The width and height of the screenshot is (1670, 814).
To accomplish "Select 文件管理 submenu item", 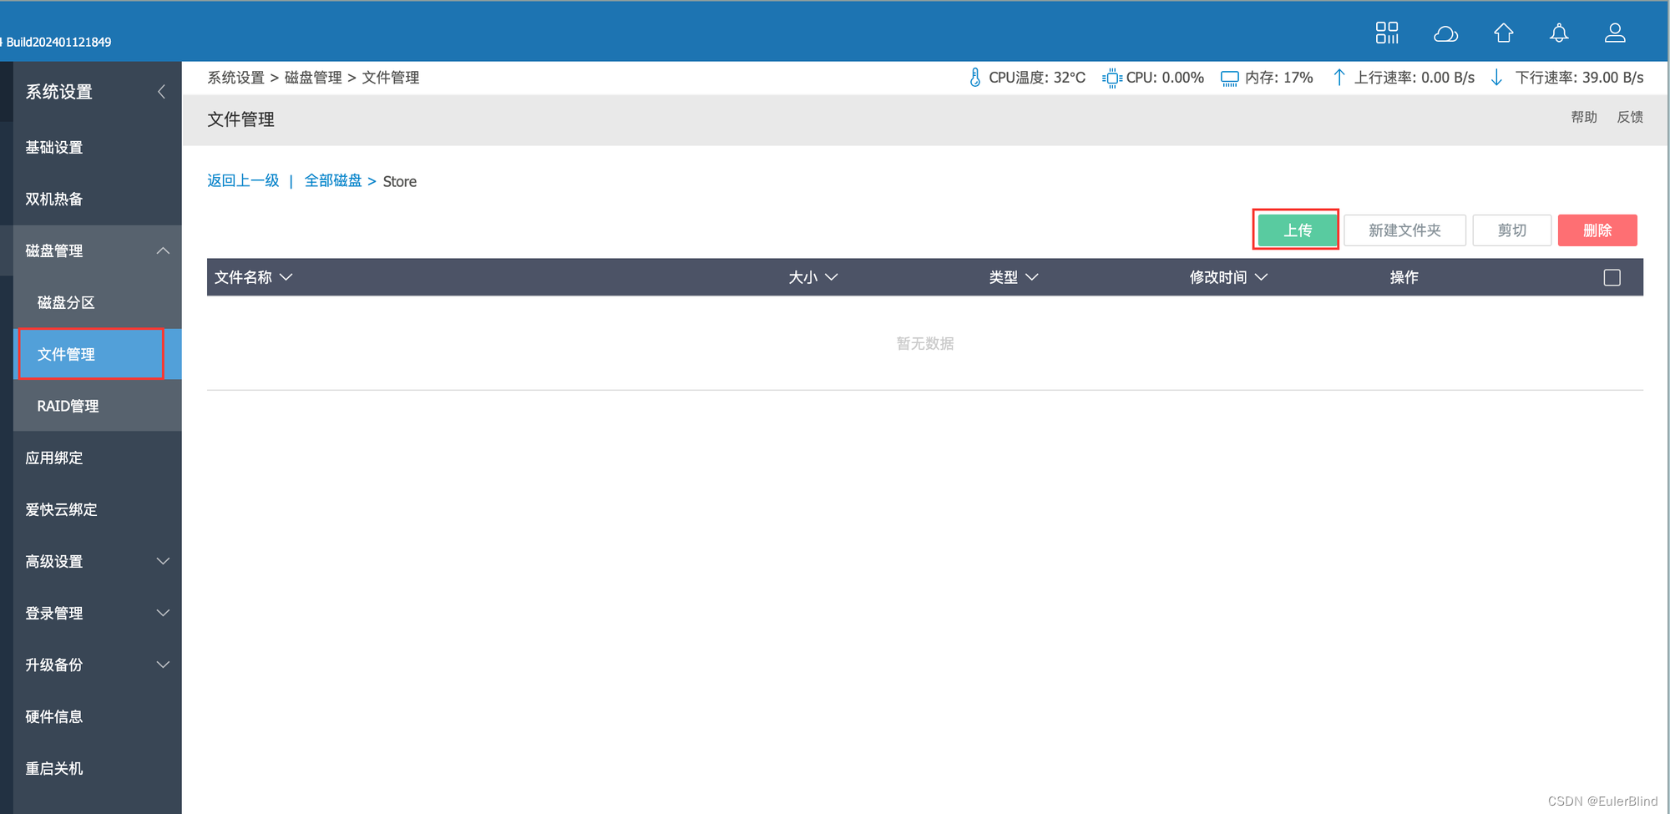I will [97, 354].
